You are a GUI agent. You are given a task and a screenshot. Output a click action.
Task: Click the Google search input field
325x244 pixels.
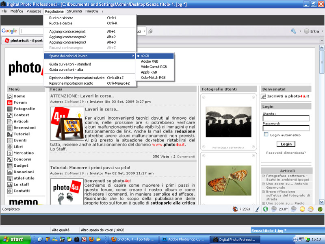[x=31, y=31]
